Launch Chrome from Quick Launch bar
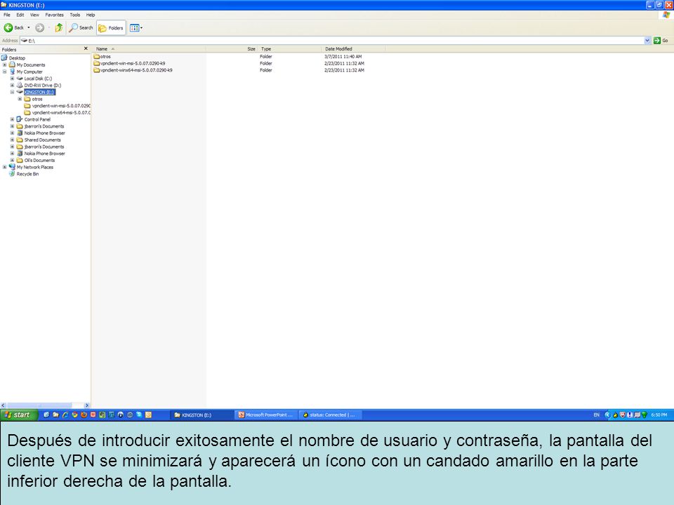The image size is (674, 505). coord(74,415)
